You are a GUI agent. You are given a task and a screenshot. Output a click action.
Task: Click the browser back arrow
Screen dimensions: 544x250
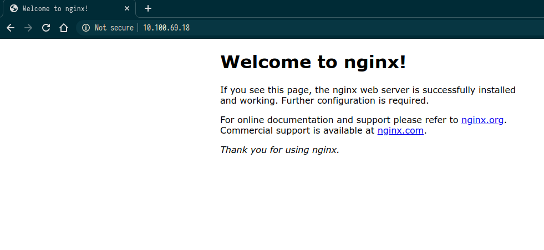click(x=11, y=28)
